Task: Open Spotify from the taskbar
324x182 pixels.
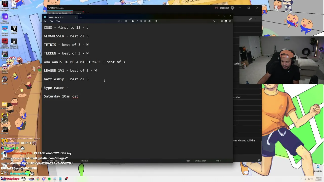Action: [49, 179]
